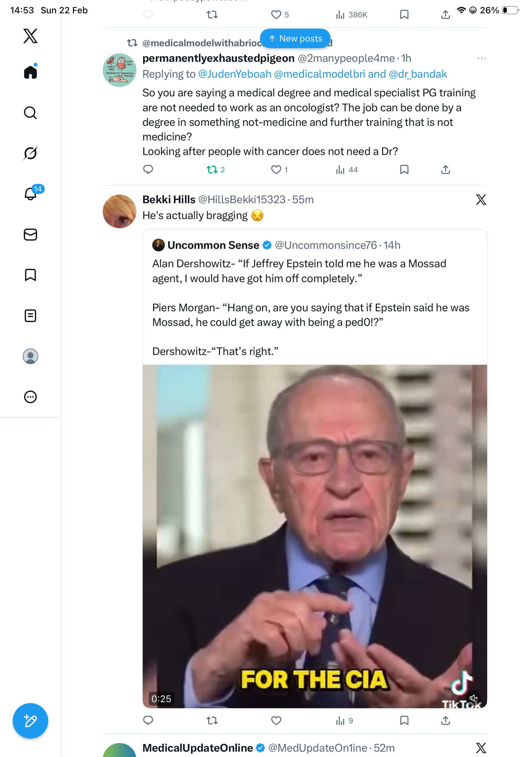
Task: Tap the New posts pill
Action: pos(295,39)
